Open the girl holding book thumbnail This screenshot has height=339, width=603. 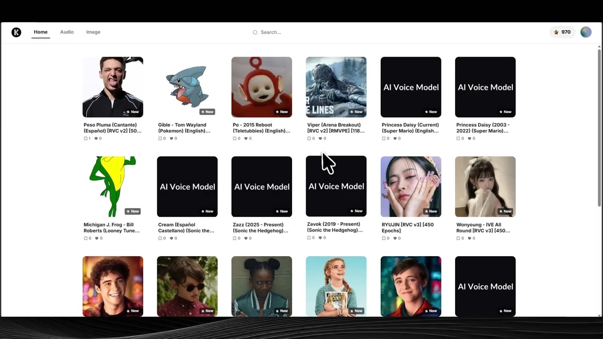click(336, 286)
